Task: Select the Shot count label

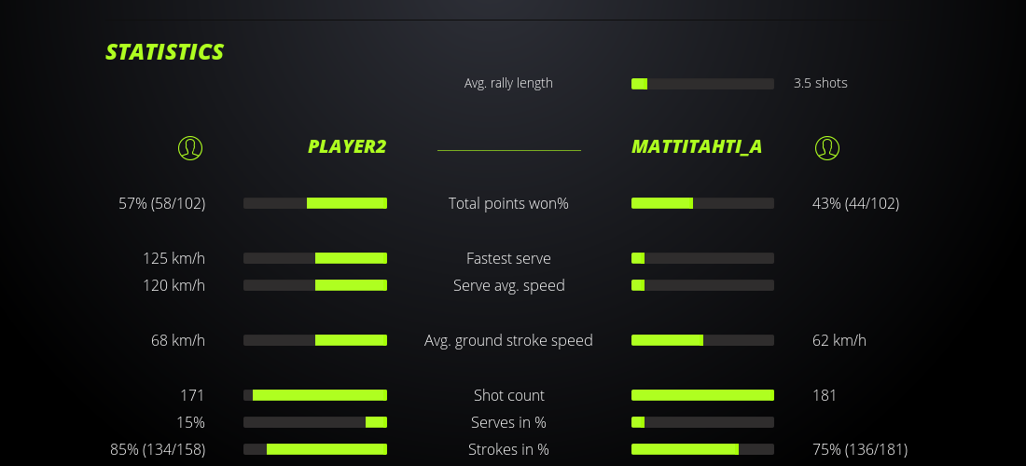Action: pyautogui.click(x=508, y=395)
